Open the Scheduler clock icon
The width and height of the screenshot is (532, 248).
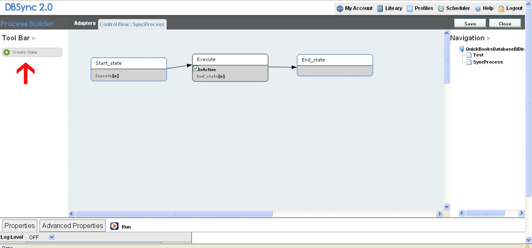coord(441,8)
